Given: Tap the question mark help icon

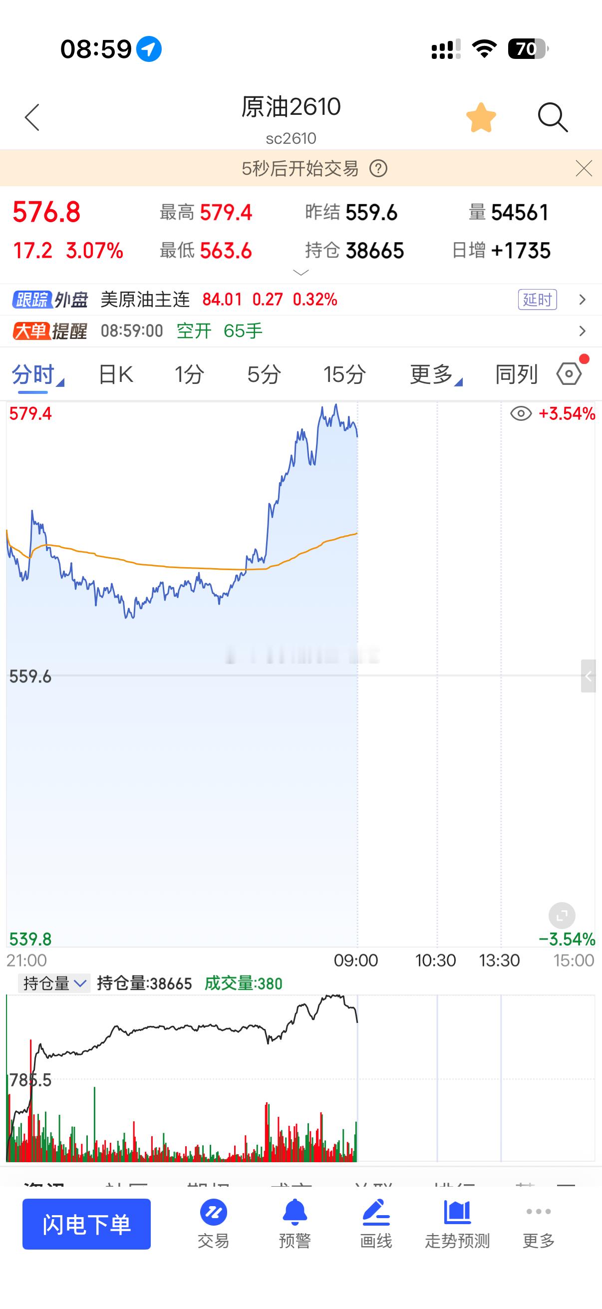Looking at the screenshot, I should [378, 168].
